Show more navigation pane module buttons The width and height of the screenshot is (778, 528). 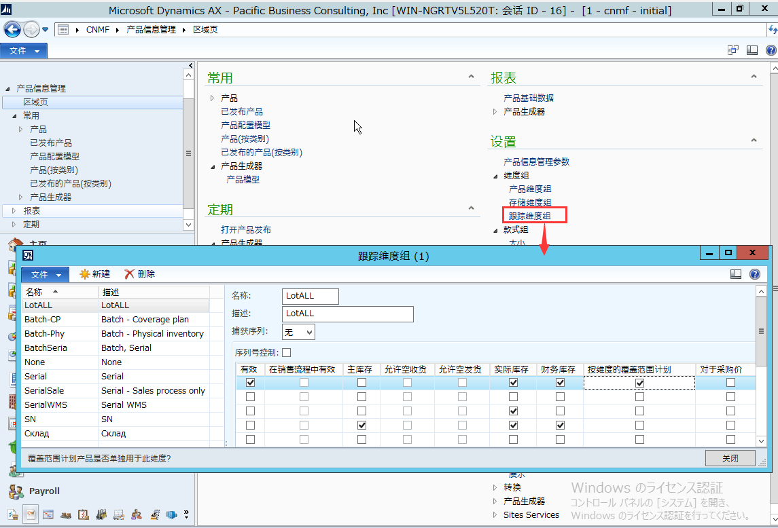coord(187,514)
